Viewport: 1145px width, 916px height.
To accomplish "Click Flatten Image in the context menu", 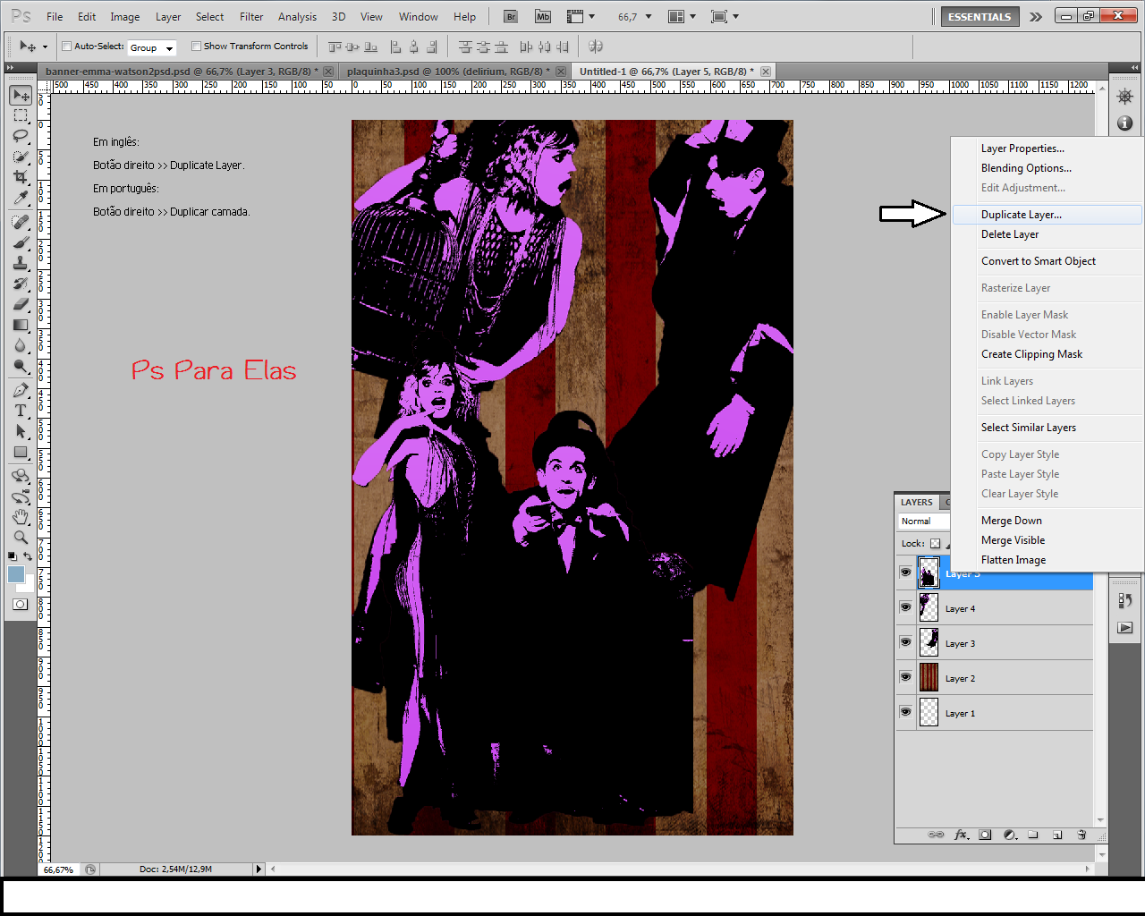I will (x=1014, y=560).
